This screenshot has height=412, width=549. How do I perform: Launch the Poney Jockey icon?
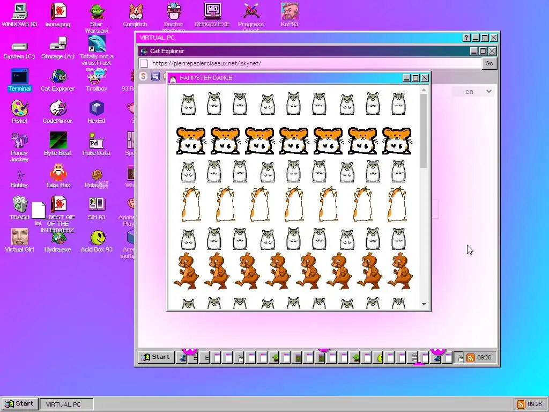click(x=19, y=141)
